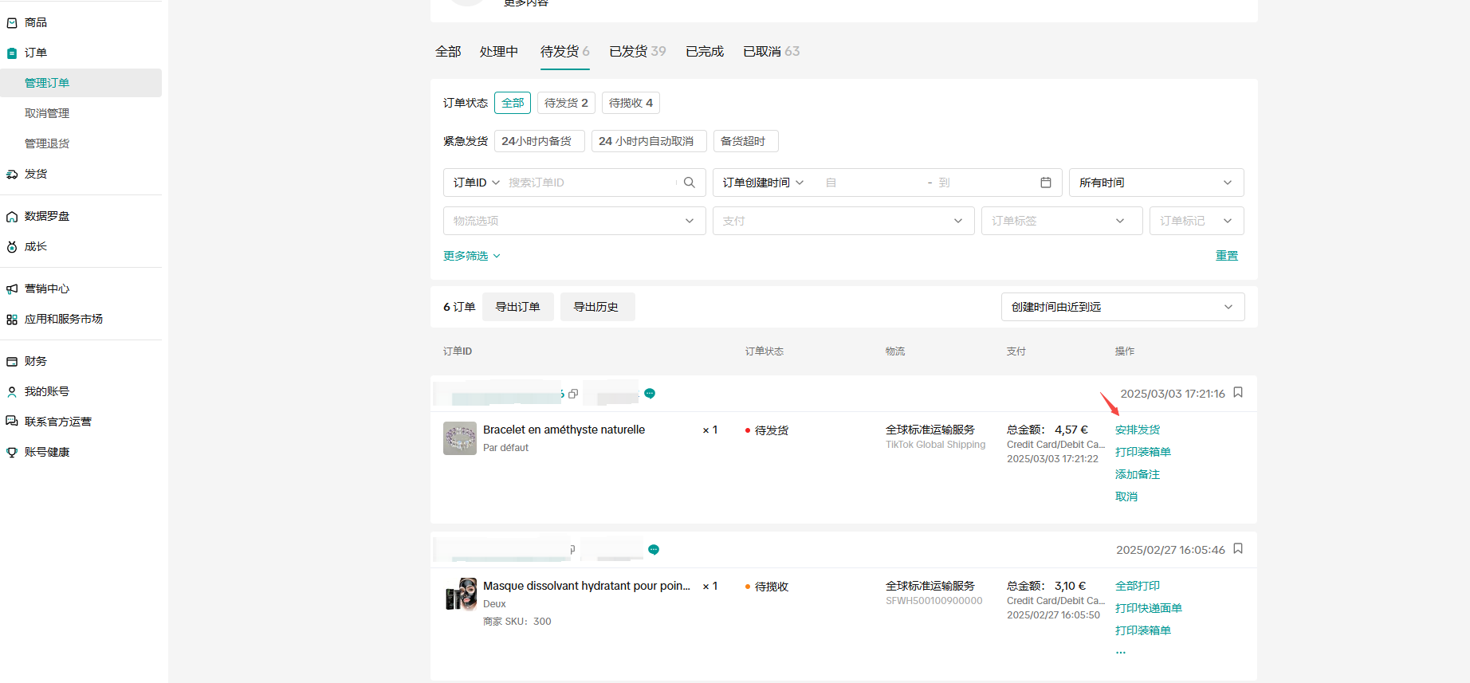Viewport: 1470px width, 683px height.
Task: Open the calendar date picker icon
Action: pyautogui.click(x=1046, y=183)
